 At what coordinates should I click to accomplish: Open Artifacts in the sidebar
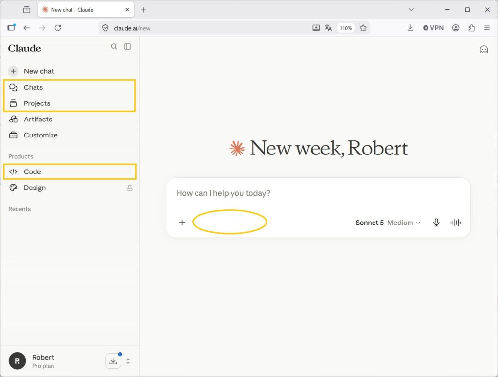pos(70,119)
